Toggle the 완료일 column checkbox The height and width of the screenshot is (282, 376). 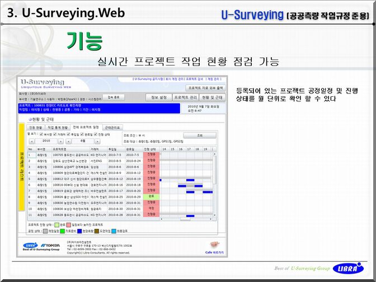(x=82, y=134)
